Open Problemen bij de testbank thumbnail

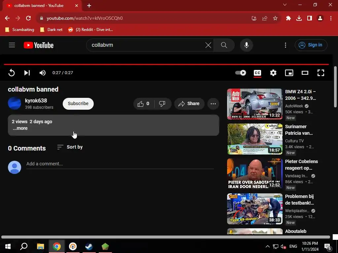click(x=254, y=209)
